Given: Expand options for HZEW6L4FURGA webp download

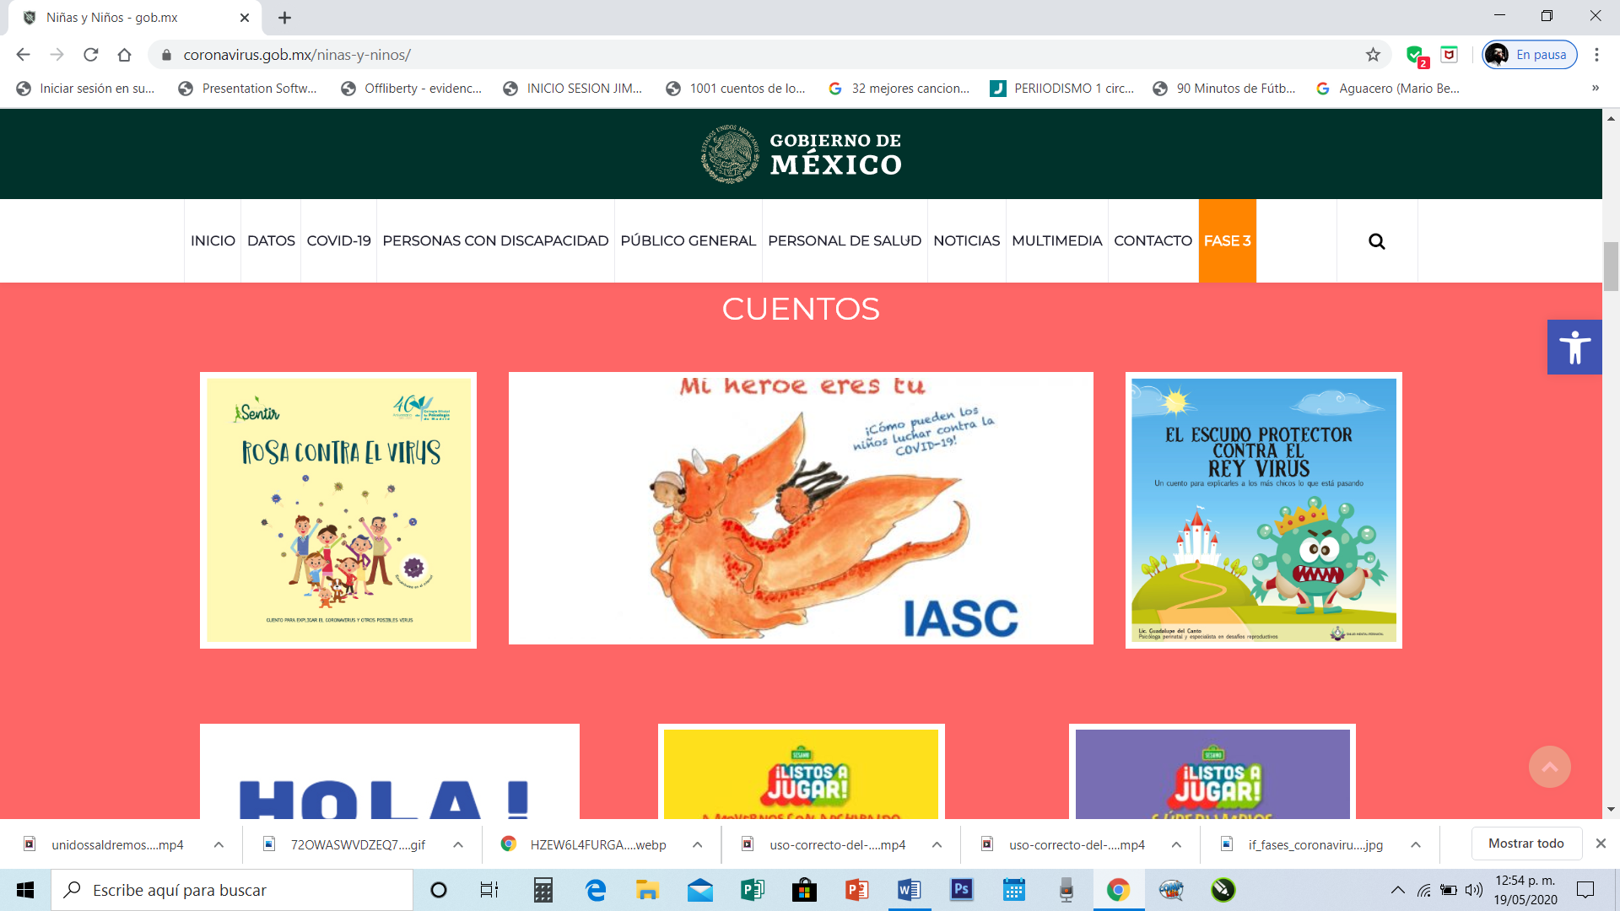Looking at the screenshot, I should [698, 845].
